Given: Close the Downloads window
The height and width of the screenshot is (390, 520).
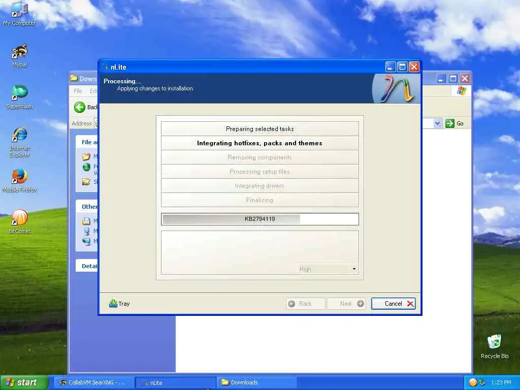Looking at the screenshot, I should [x=465, y=79].
